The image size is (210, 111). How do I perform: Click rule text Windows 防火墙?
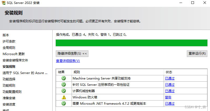(x=85, y=97)
